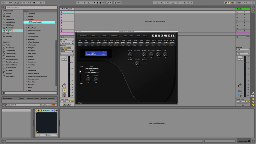Open the MIDI From 'All Ins' dropdown
Viewport: 256px width, 144px height.
[x=66, y=41]
